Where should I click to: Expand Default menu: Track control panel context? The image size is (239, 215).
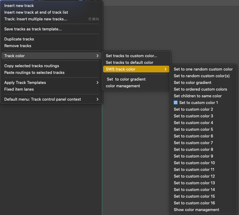pos(97,99)
